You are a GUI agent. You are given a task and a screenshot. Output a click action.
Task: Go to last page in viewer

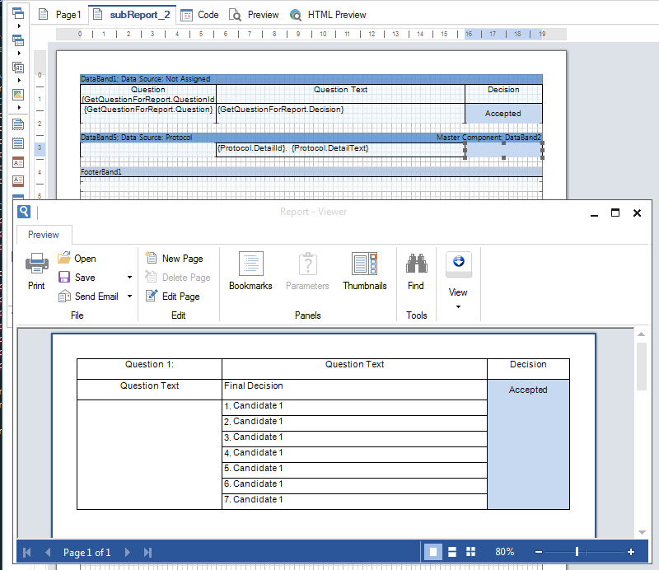(x=147, y=552)
